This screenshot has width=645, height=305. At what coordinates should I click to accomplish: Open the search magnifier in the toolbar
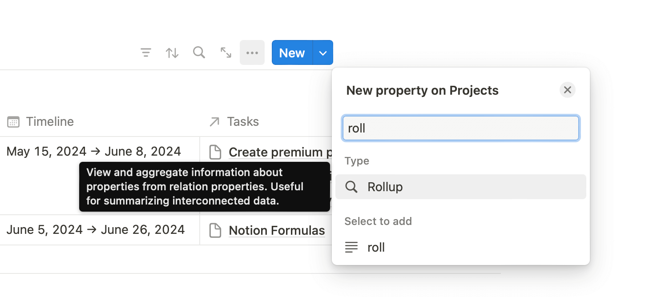coord(199,52)
